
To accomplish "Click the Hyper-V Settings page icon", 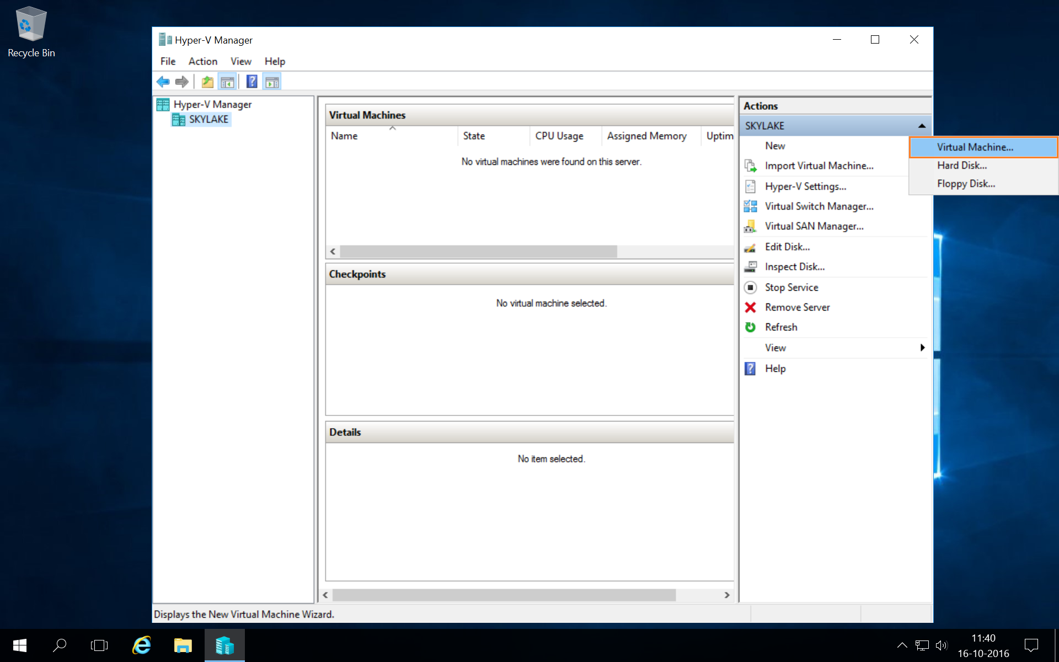I will pos(751,186).
